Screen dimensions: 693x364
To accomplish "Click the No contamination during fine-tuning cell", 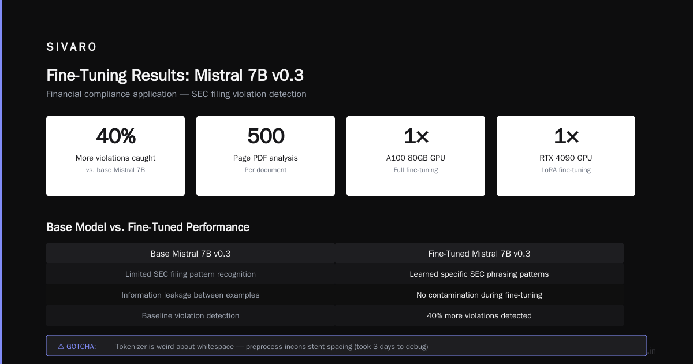I will point(479,295).
